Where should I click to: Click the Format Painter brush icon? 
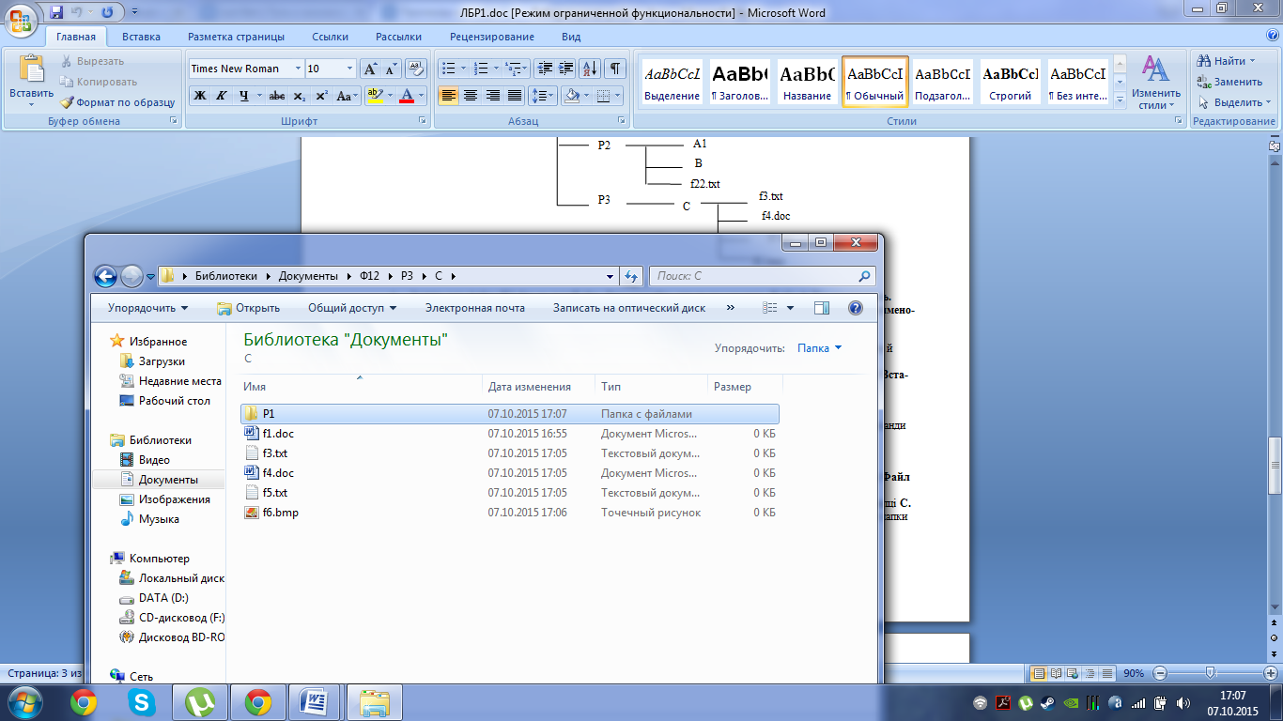point(68,102)
